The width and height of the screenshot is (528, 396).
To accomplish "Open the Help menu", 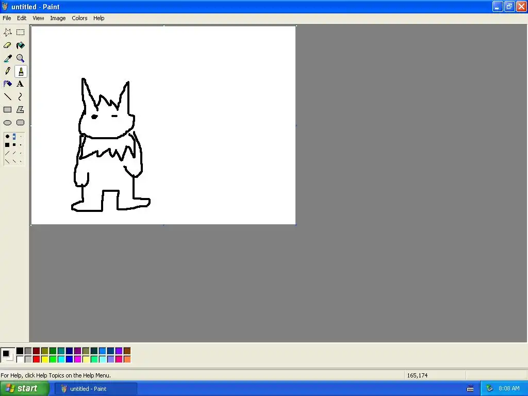I will pyautogui.click(x=98, y=18).
